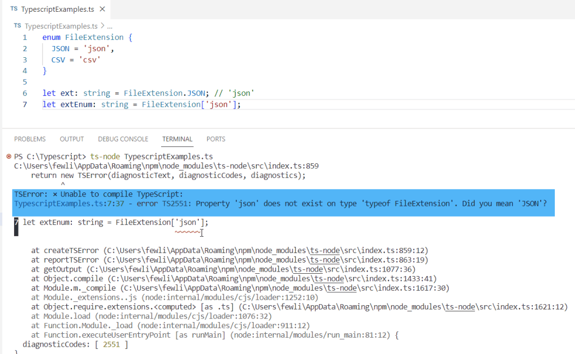Open ts-node link in Object.require.extensions line

click(460, 307)
